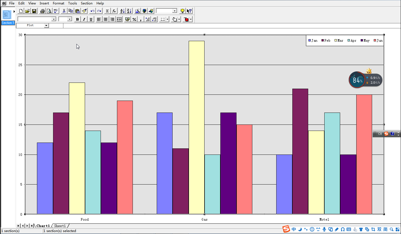Click the percent style icon
This screenshot has height=234, width=401.
[x=134, y=19]
